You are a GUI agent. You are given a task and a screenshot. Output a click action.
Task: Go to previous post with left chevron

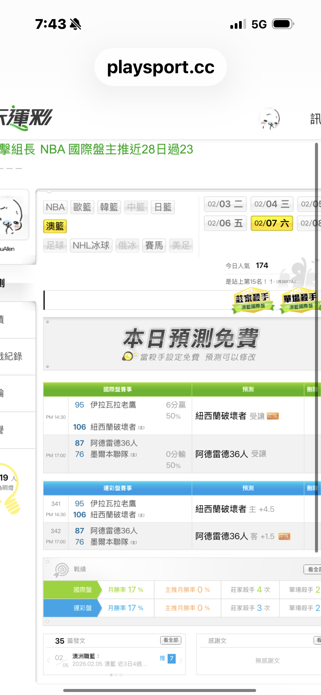tap(49, 660)
